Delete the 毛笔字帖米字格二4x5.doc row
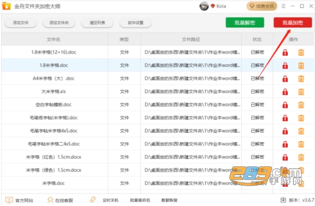Viewport: 315px width, 206px height. 301,144
